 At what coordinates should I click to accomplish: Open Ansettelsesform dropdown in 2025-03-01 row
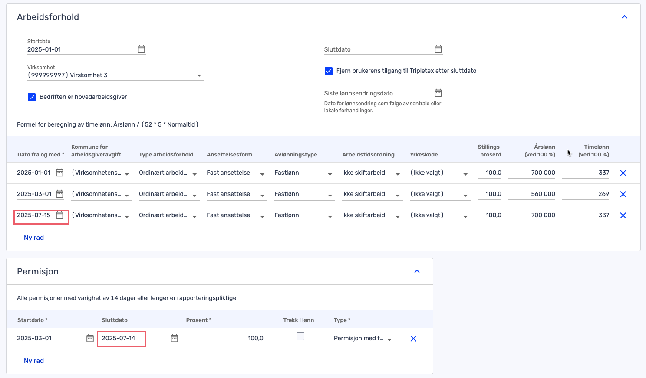[x=237, y=194]
